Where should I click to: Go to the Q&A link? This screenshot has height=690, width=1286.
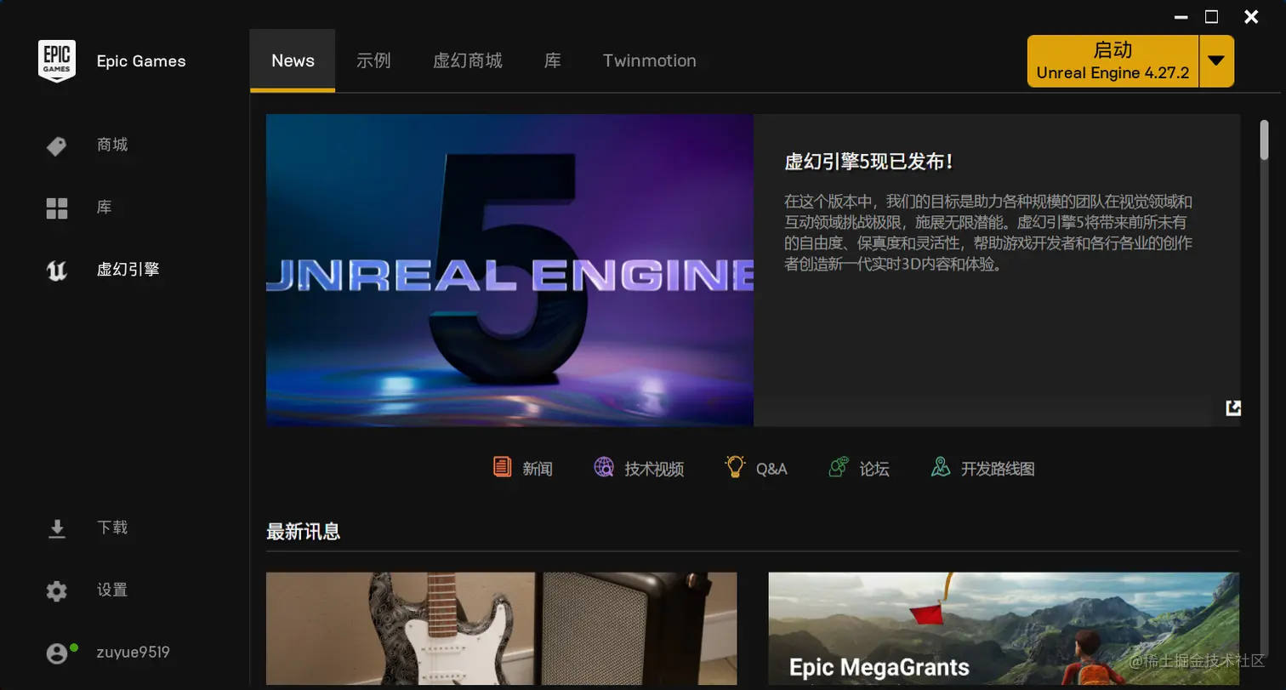pos(771,469)
